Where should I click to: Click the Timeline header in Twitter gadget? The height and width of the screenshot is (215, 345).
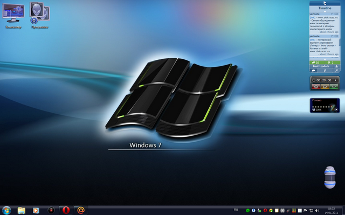[x=325, y=8]
